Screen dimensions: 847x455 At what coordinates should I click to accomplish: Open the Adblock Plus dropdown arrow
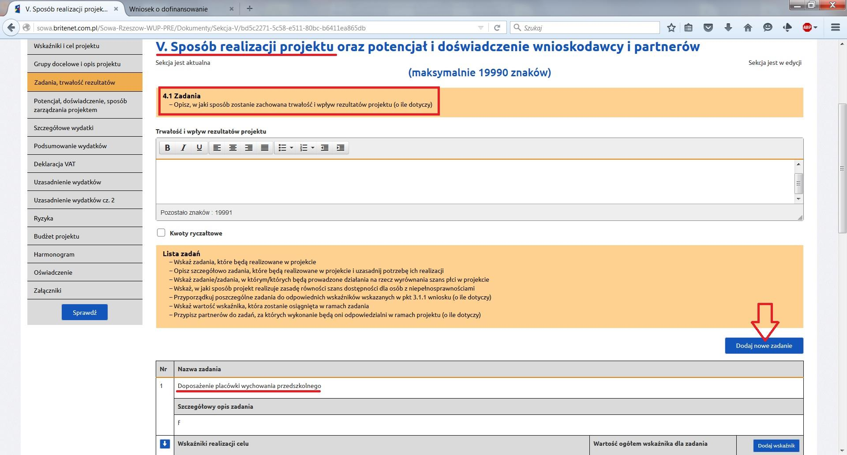click(x=815, y=28)
